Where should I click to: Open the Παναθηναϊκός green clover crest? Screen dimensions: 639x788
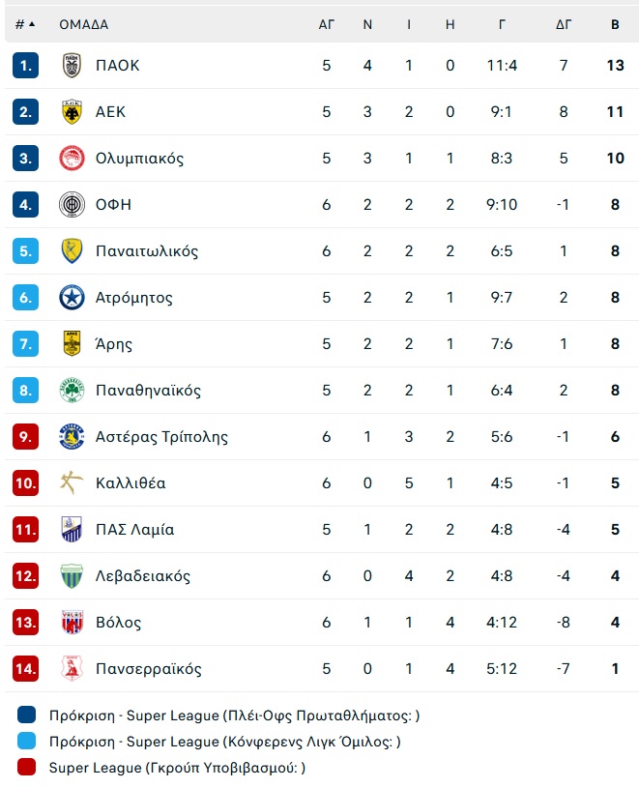tap(72, 390)
